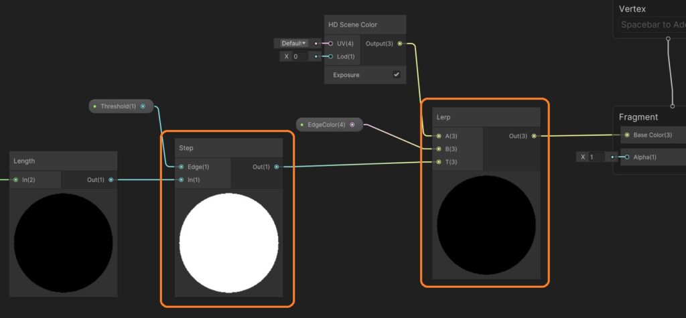Click the Fragment Base Color port

627,135
